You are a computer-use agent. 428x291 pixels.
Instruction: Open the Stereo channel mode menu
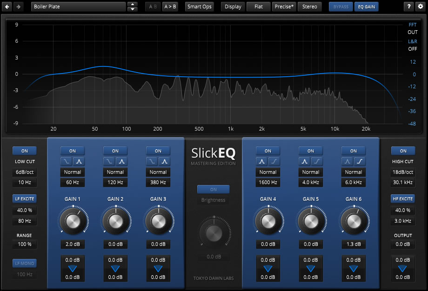tap(310, 7)
